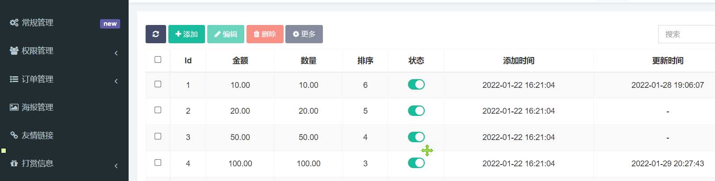Click the gears icon beside 常规管理
715x181 pixels.
(14, 23)
